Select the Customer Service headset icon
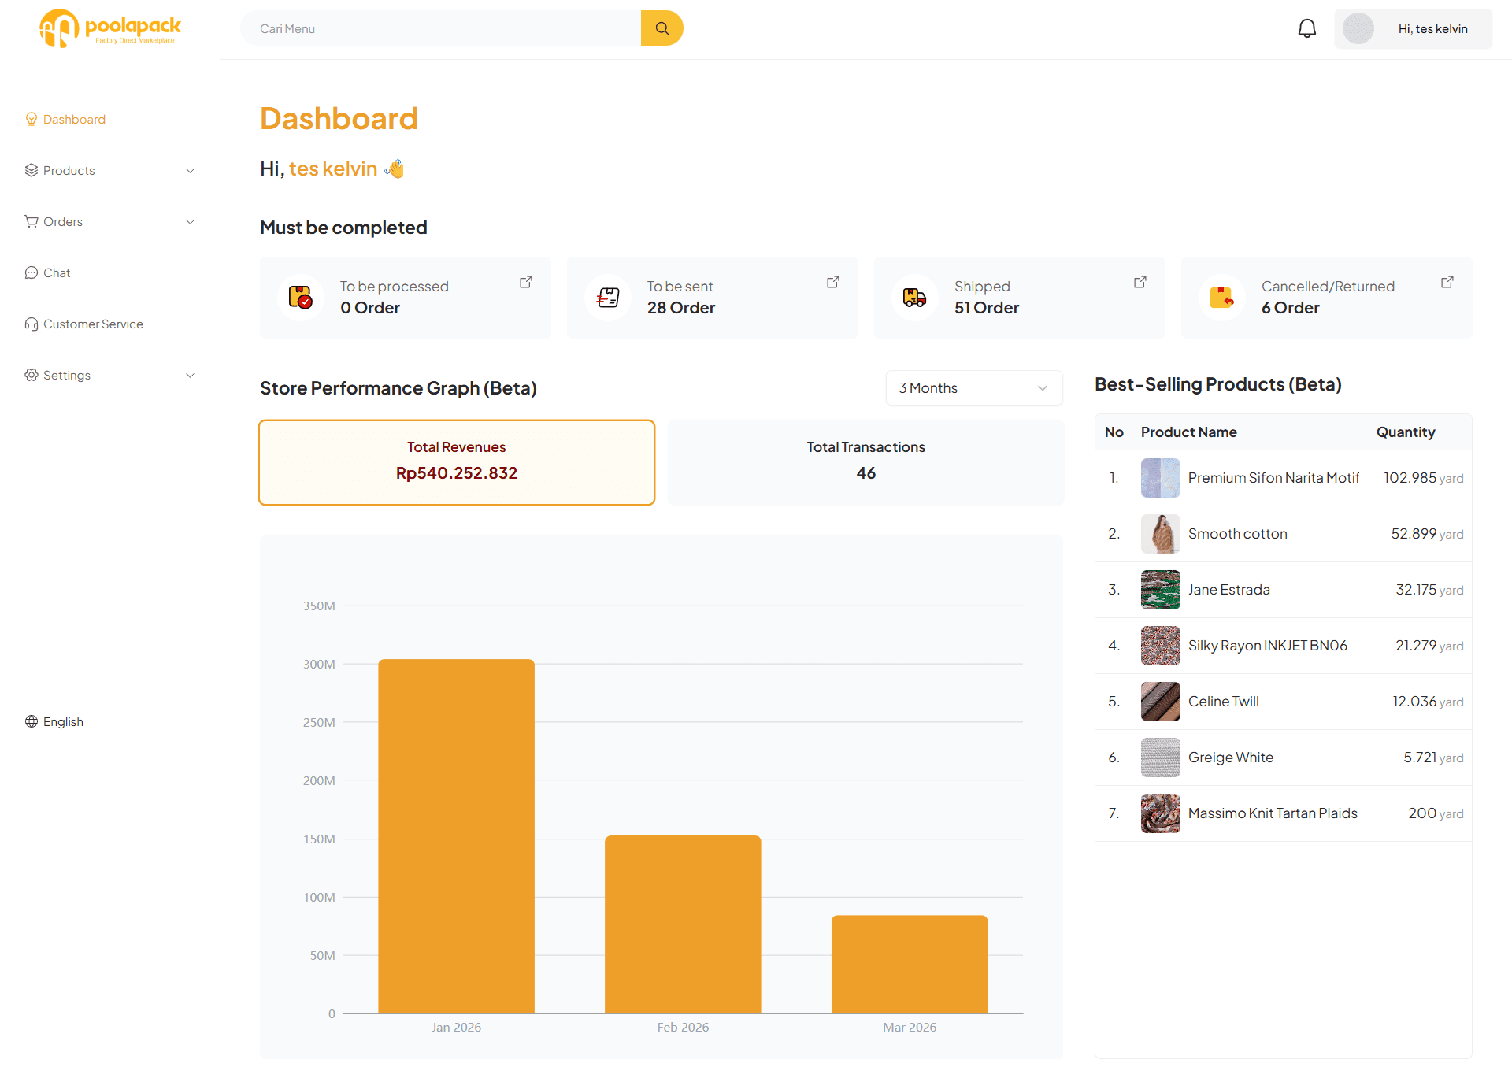This screenshot has width=1512, height=1078. pos(31,324)
